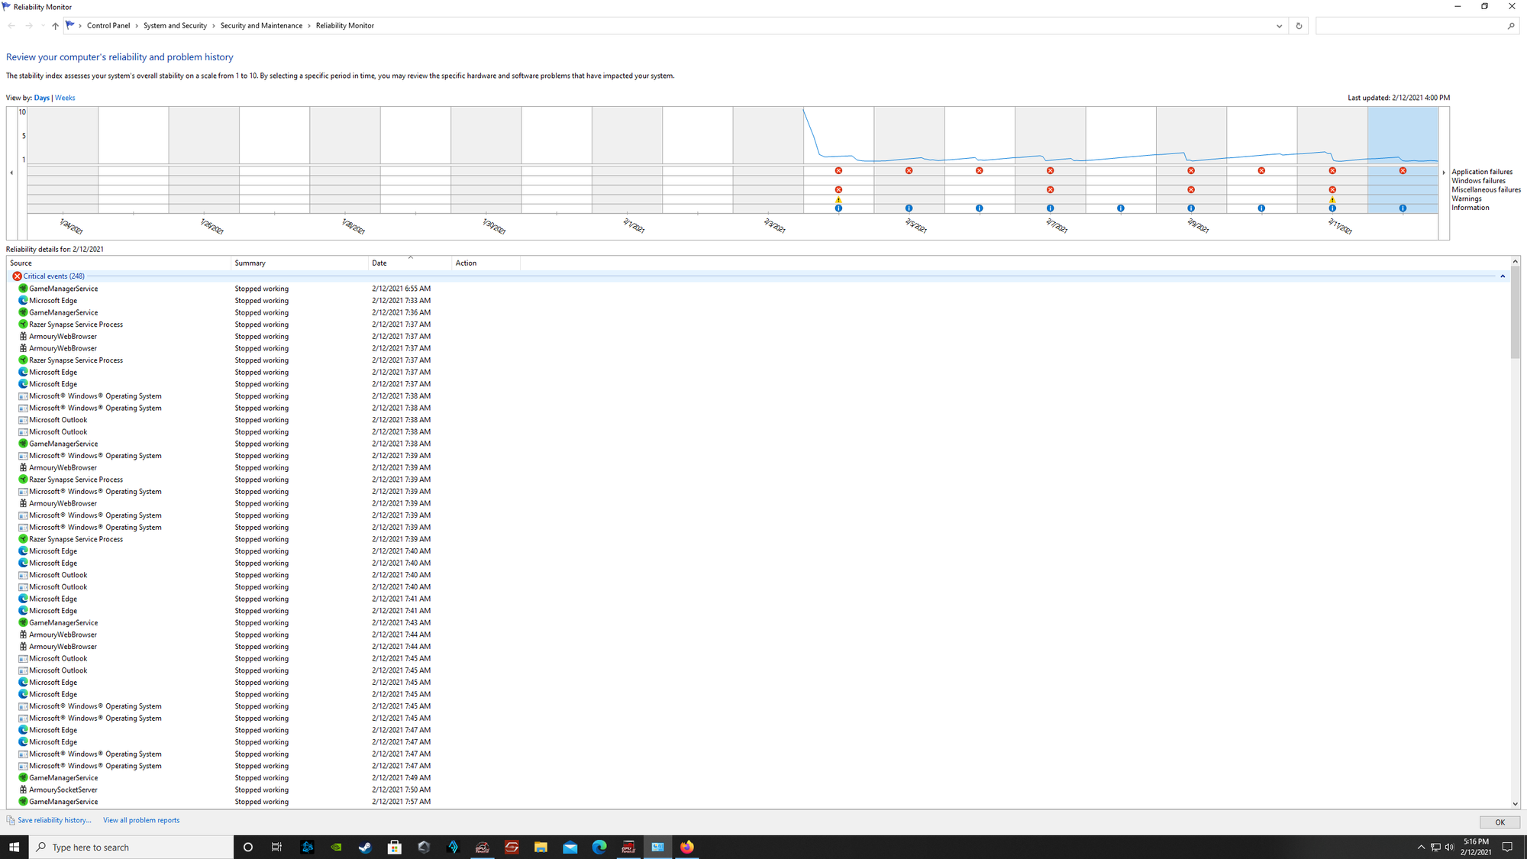Click 2/11/2021 miscellaneous failure icon
1527x859 pixels.
[x=1332, y=190]
